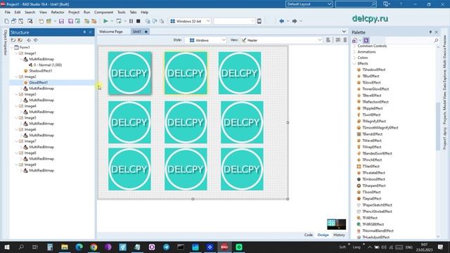Select Image9 in the Structure tree
Image resolution: width=450 pixels, height=253 pixels.
tap(30, 164)
